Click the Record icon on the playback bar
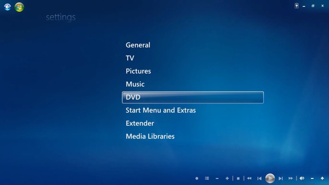 [197, 178]
